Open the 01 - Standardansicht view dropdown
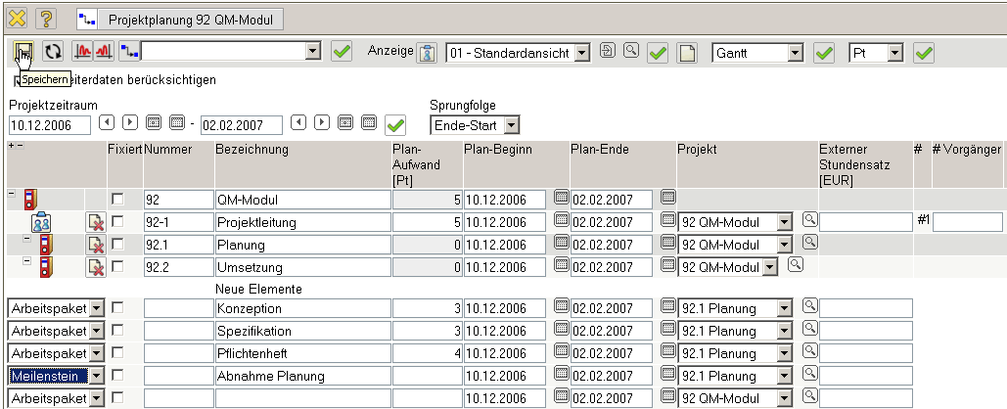1007x409 pixels. pyautogui.click(x=582, y=52)
